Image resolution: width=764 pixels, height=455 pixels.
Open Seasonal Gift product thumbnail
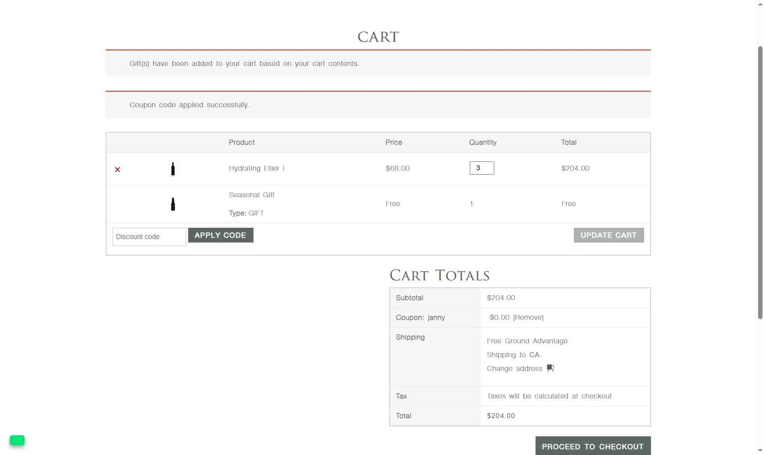tap(173, 204)
